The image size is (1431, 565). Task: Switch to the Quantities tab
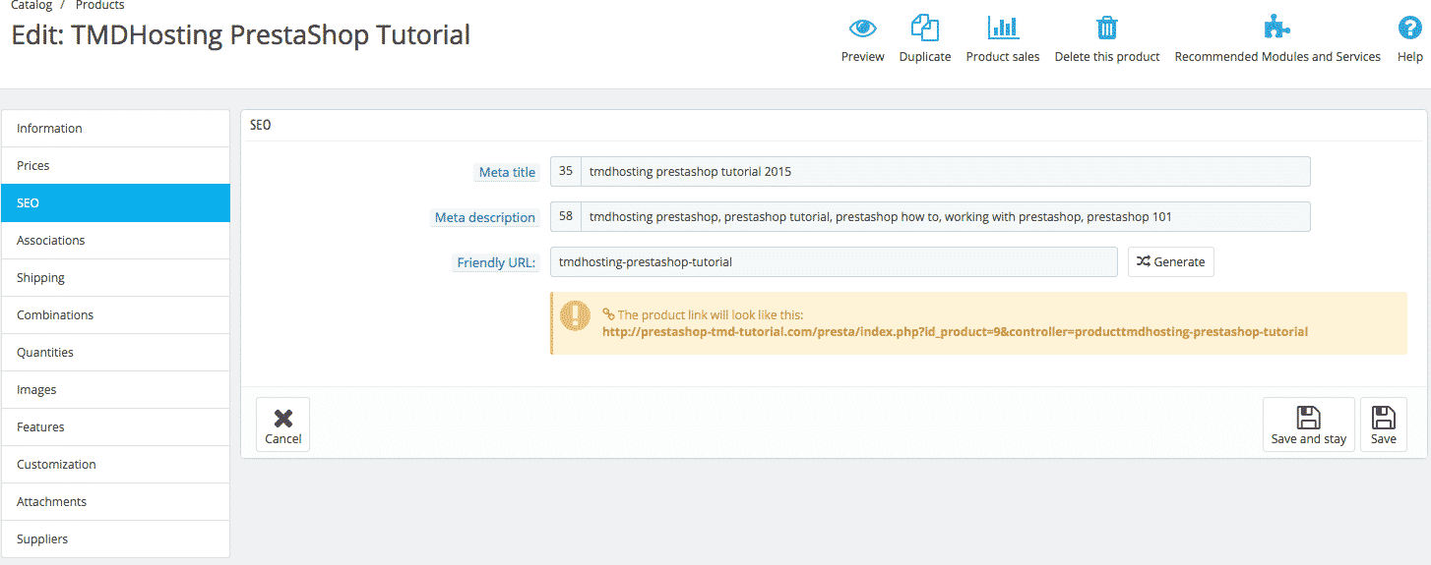tap(116, 353)
